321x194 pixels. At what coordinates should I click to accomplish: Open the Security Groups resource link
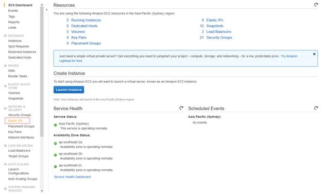pyautogui.click(x=219, y=38)
